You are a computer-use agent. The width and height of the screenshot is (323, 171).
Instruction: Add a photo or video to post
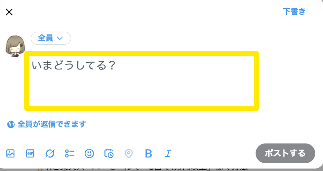[x=10, y=153]
